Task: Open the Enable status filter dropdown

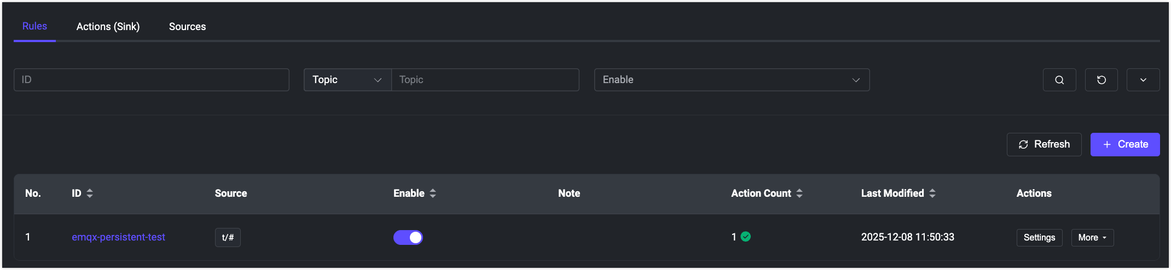Action: point(731,80)
